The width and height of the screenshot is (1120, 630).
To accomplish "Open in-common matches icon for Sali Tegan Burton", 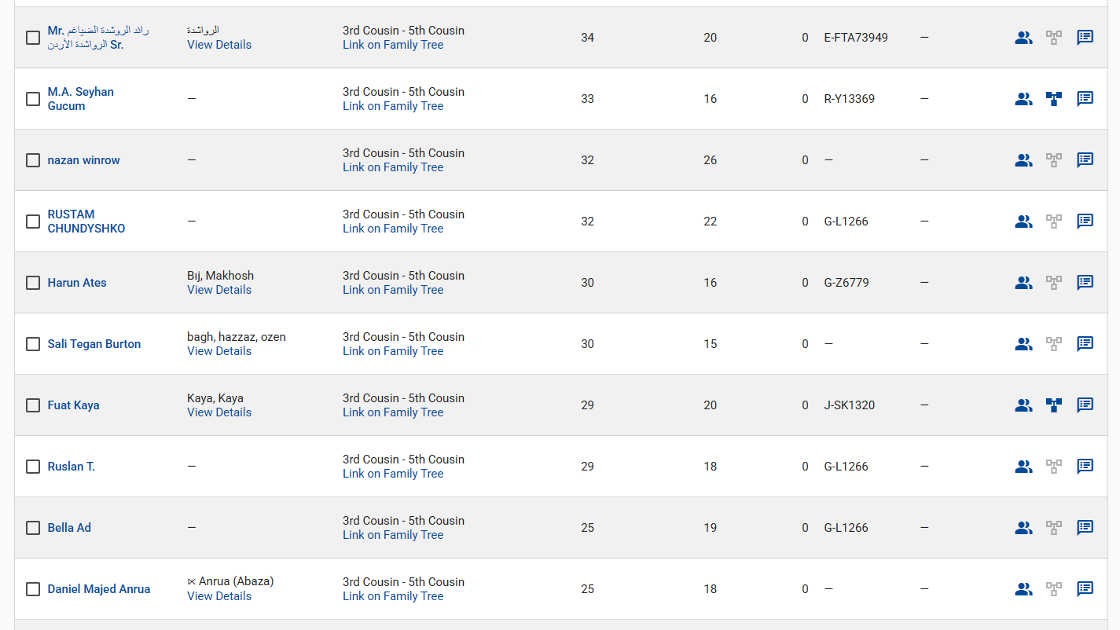I will click(x=1023, y=344).
